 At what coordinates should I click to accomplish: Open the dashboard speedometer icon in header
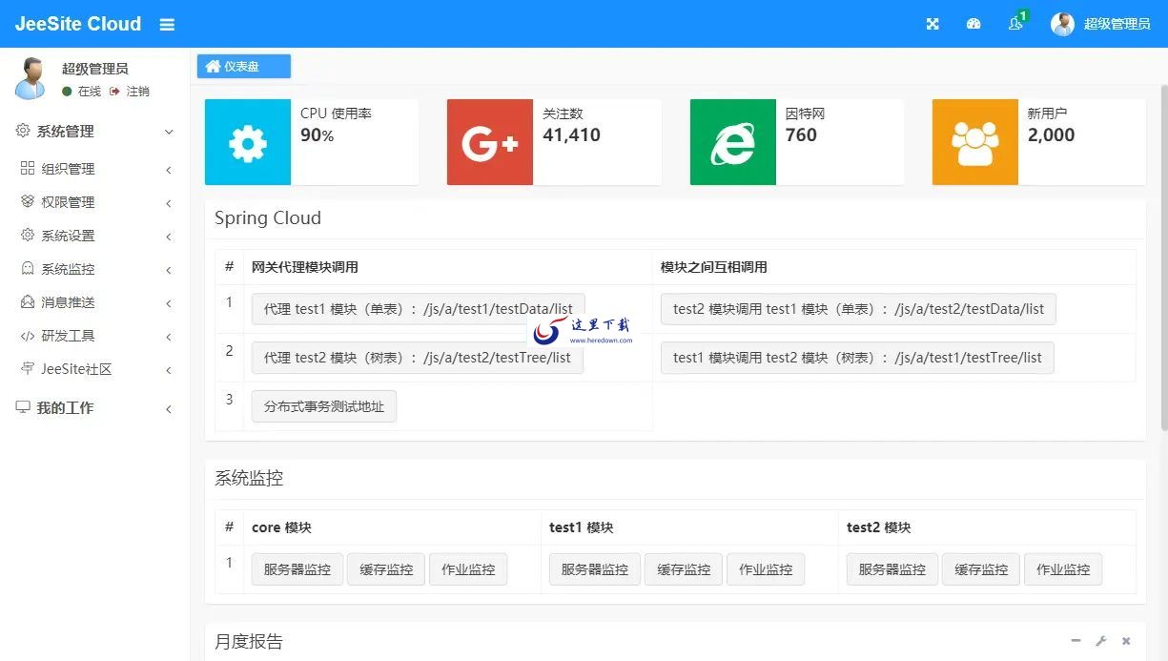pyautogui.click(x=973, y=24)
